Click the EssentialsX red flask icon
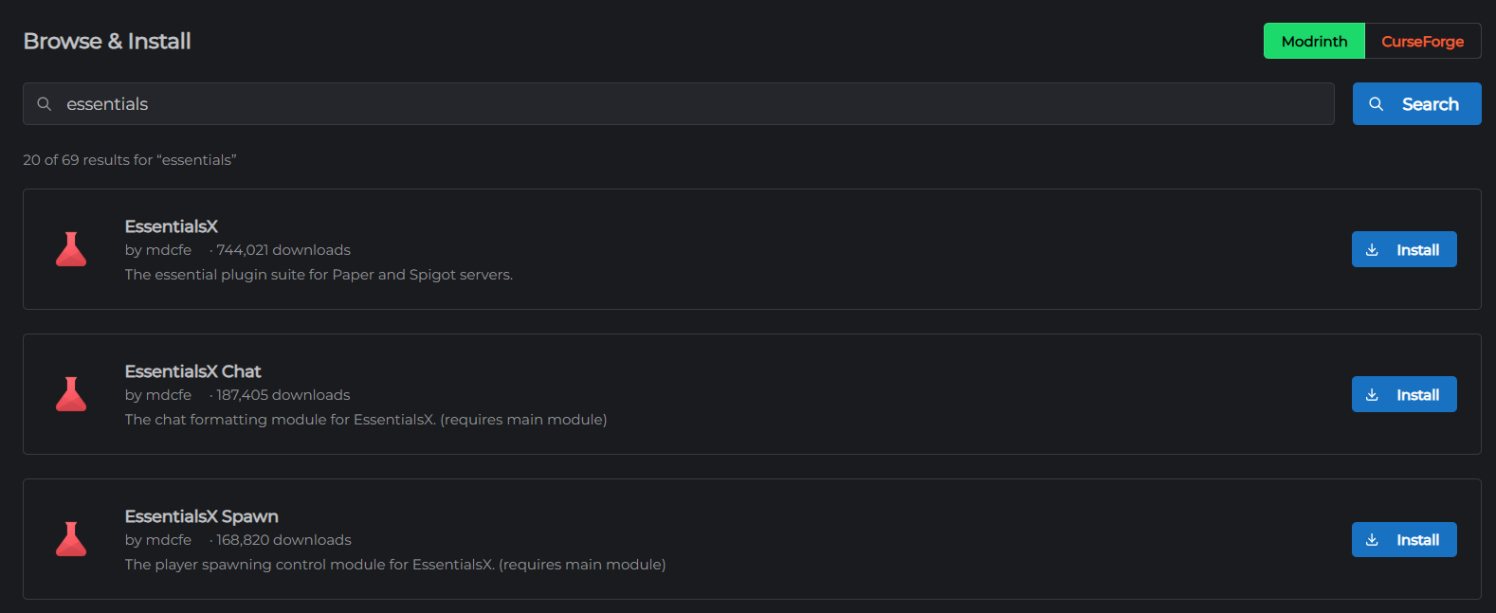This screenshot has height=613, width=1496. point(71,249)
